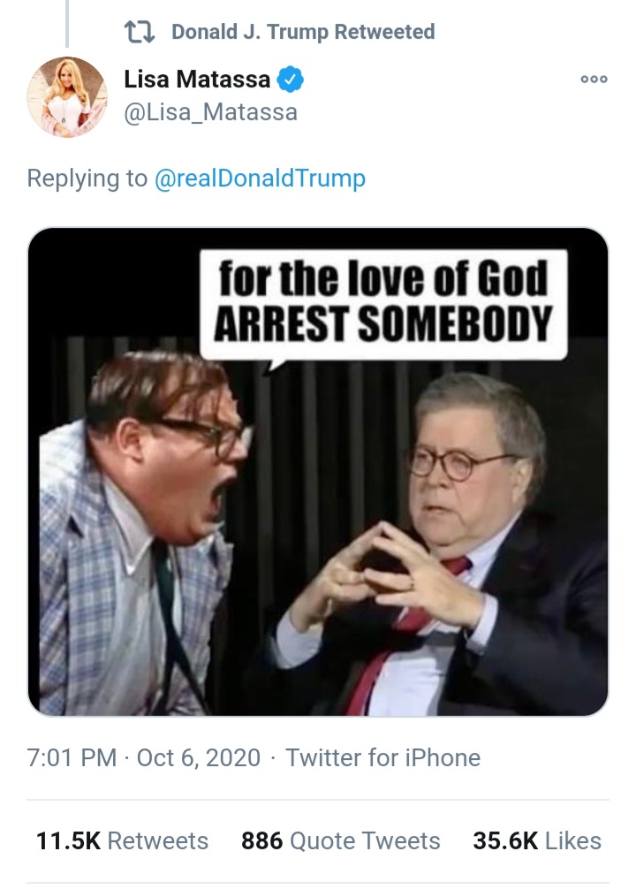This screenshot has height=889, width=636.
Task: Open the 'Twitter for iPhone' source link
Action: pyautogui.click(x=382, y=758)
